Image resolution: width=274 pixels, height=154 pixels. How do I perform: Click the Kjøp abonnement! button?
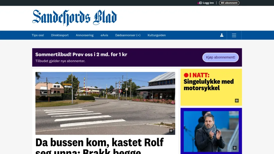tap(221, 57)
